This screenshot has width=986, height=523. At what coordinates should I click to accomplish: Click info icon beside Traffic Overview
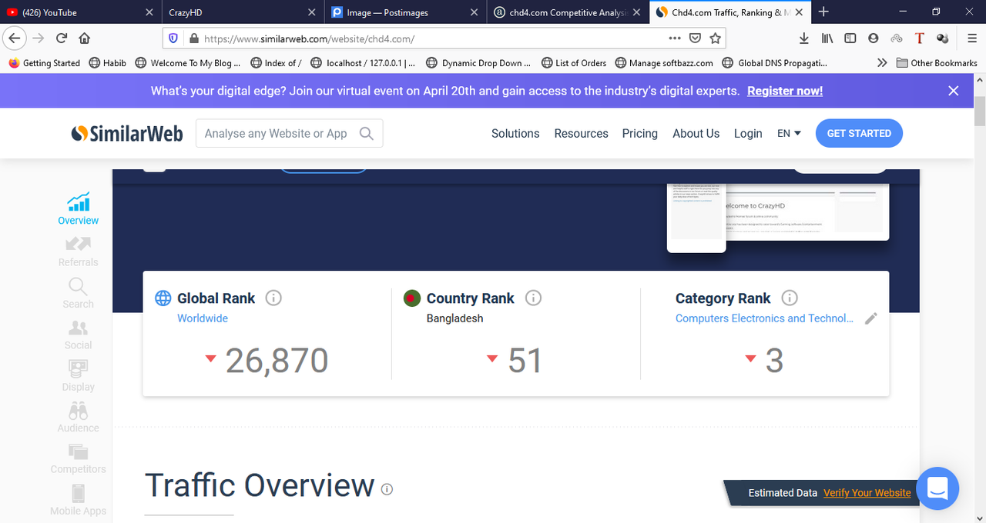click(387, 489)
